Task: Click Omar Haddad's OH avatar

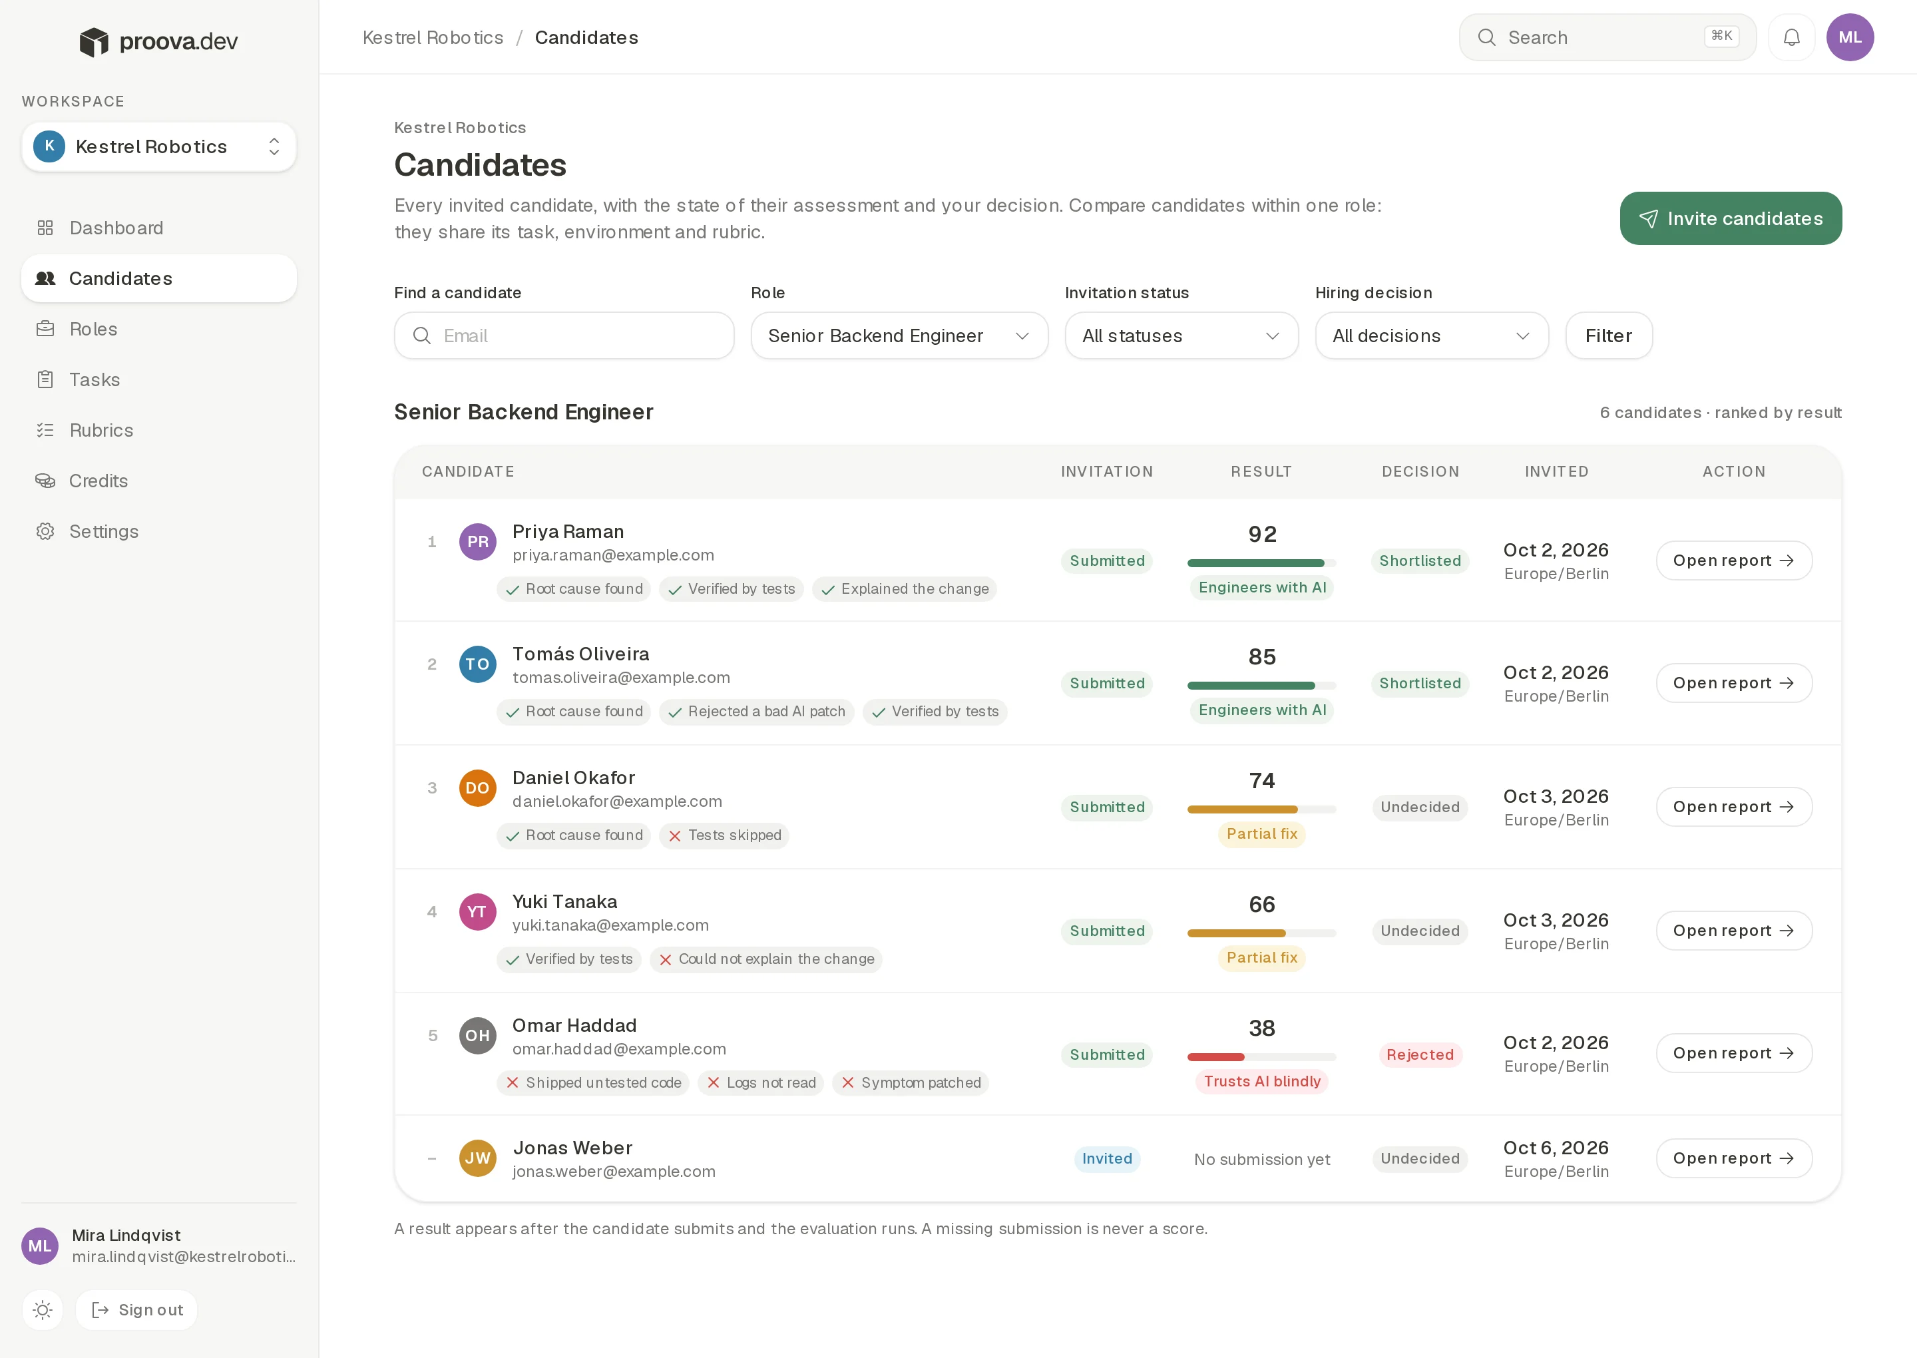Action: coord(477,1035)
